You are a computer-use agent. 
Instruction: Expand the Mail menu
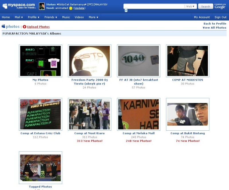(19, 17)
